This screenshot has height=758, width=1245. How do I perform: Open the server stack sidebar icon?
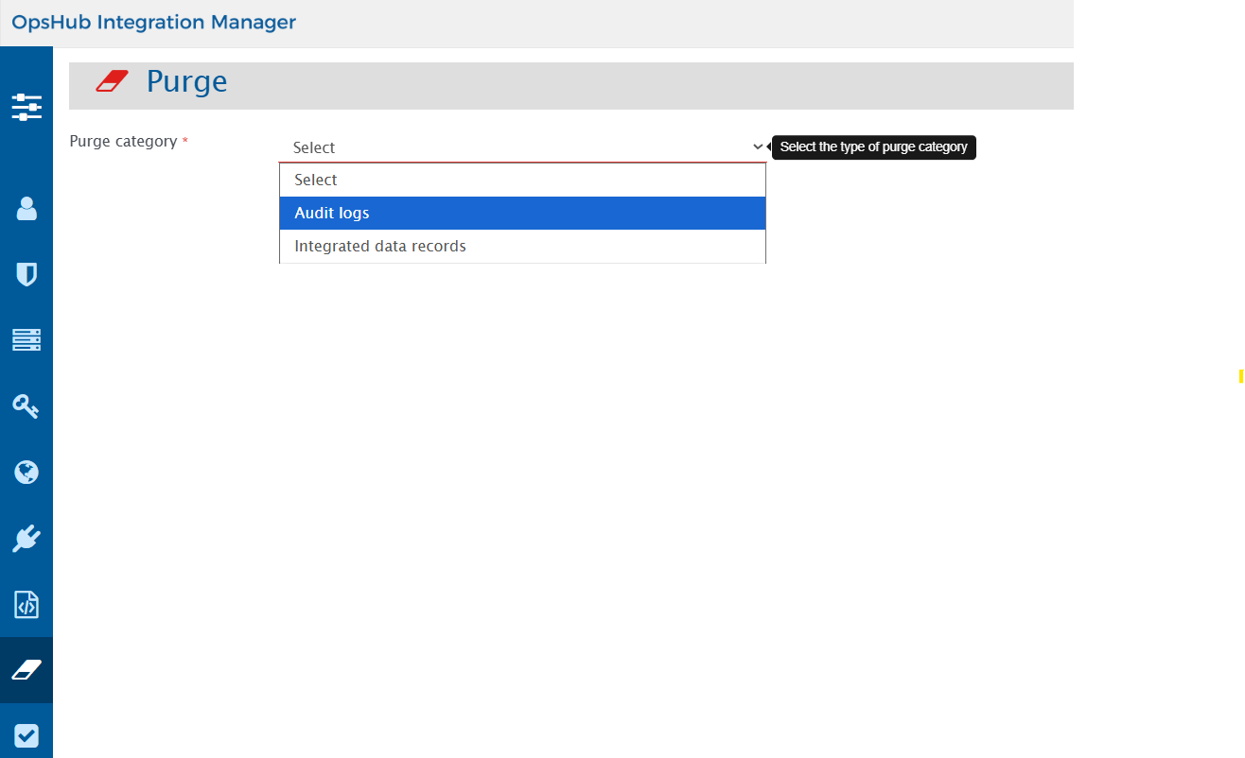pos(26,340)
